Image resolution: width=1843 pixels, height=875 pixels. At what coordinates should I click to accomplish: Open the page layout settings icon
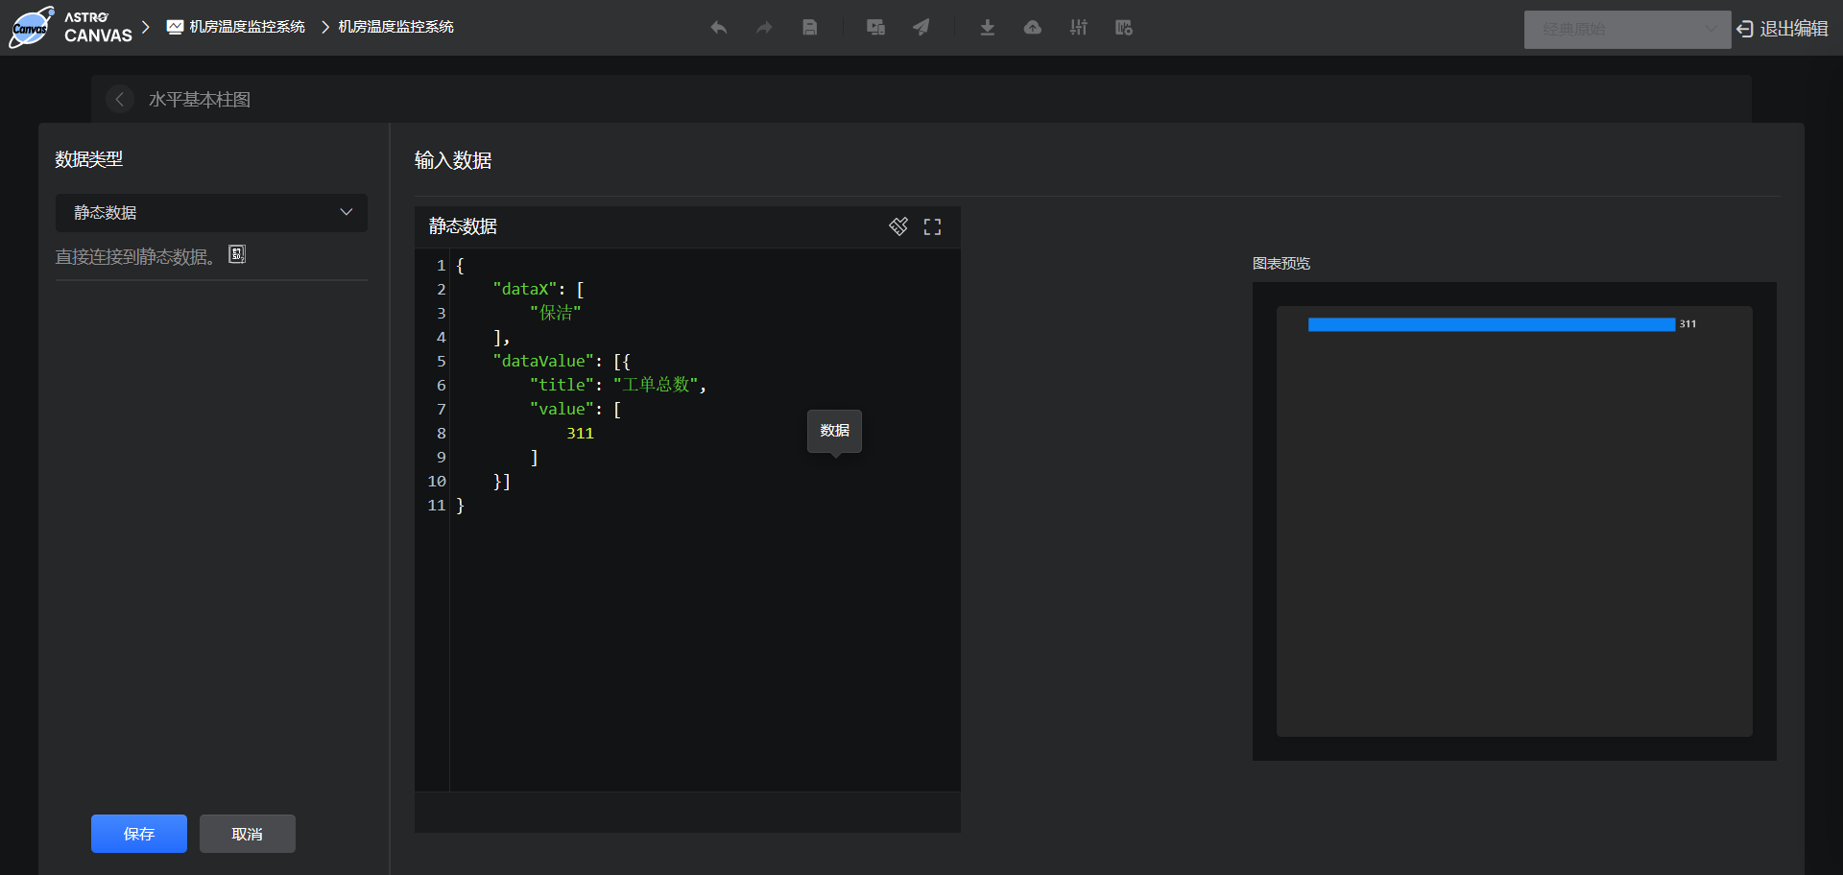(1124, 28)
